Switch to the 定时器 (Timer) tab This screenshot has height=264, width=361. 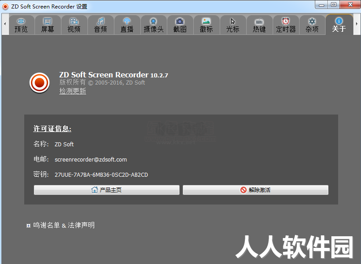point(286,25)
